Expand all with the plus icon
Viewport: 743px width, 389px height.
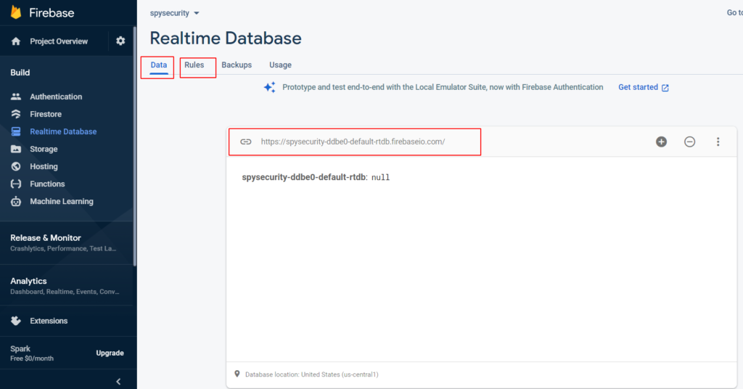pyautogui.click(x=662, y=142)
